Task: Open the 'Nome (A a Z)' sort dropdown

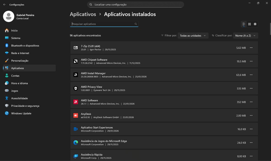Action: click(x=245, y=36)
